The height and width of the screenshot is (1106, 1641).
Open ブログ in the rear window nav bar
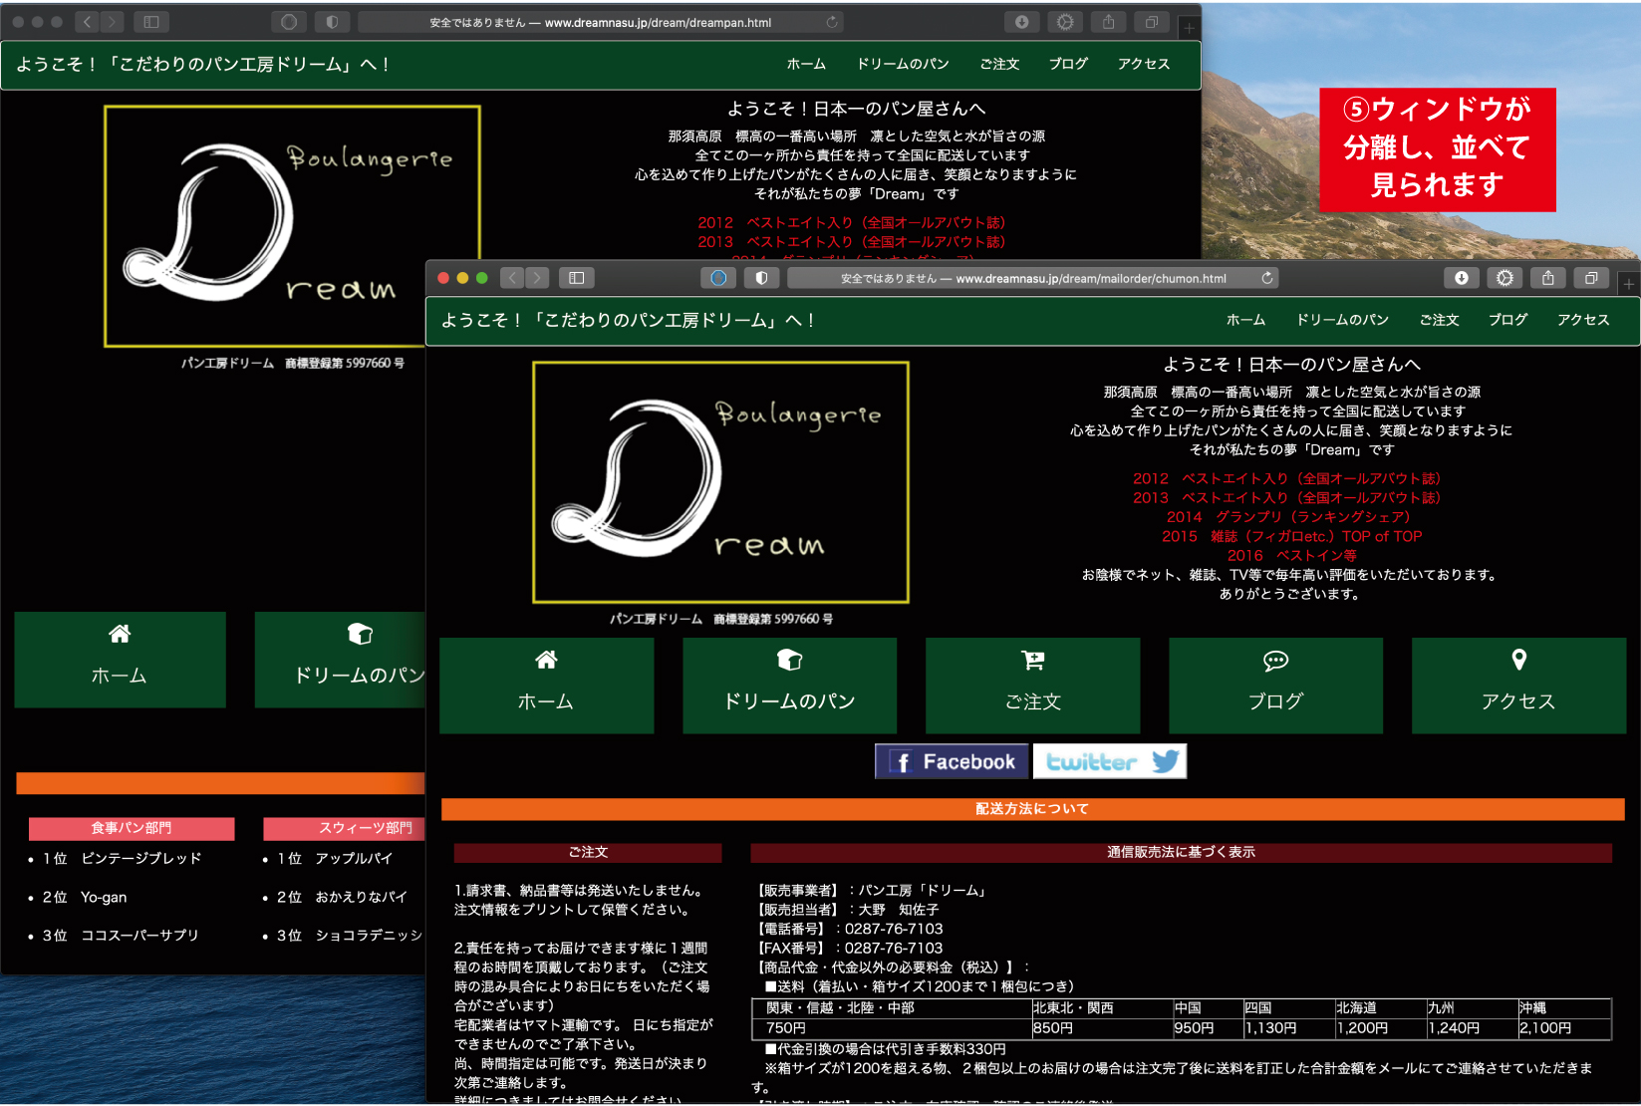1068,64
